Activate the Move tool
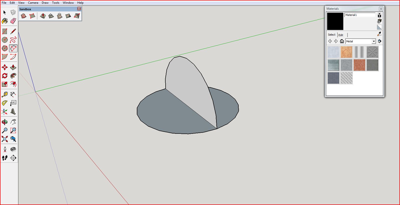The width and height of the screenshot is (400, 205). 5,67
